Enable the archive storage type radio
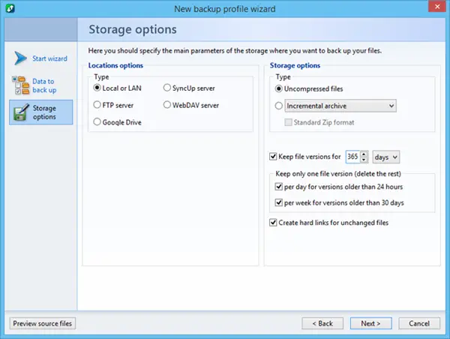The width and height of the screenshot is (450, 339). pyautogui.click(x=280, y=106)
